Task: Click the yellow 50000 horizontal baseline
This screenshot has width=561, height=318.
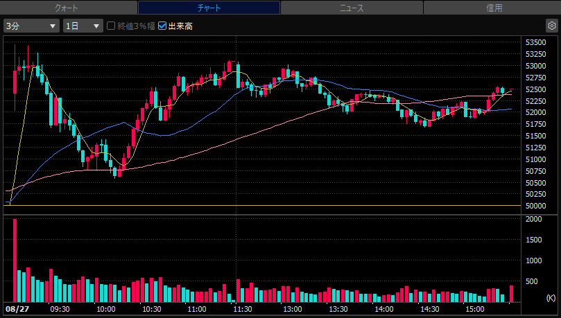Action: [x=262, y=206]
